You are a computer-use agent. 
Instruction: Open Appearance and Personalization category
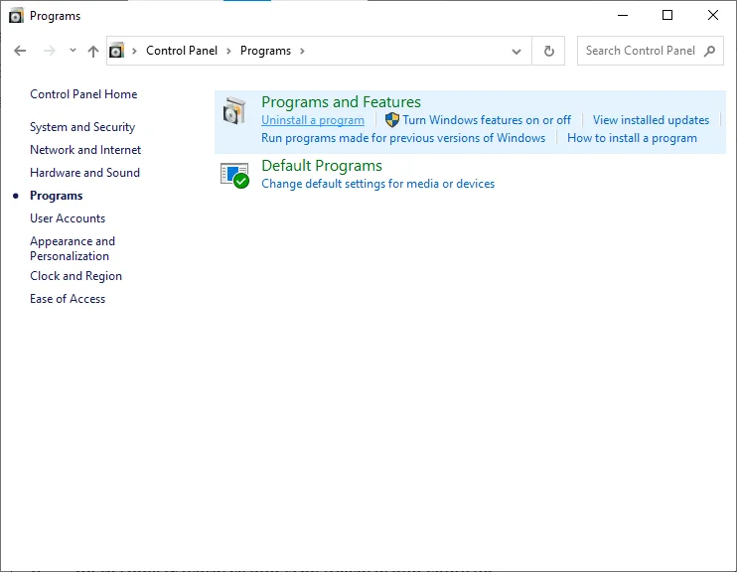pyautogui.click(x=73, y=248)
